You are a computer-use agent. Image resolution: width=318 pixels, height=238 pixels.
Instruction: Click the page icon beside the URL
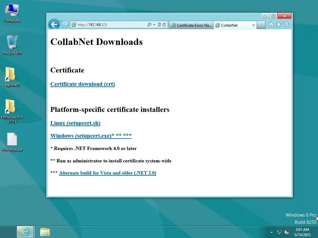coord(74,25)
